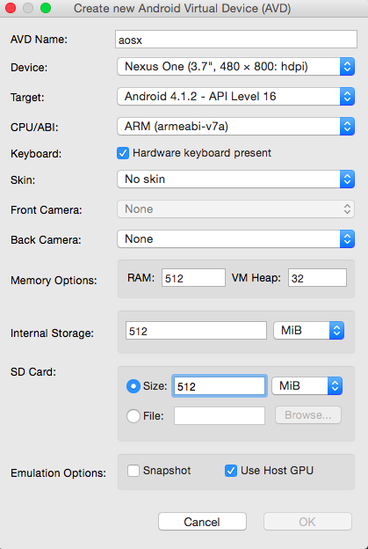This screenshot has width=368, height=549.
Task: Click the SD Card Size input field
Action: [220, 386]
